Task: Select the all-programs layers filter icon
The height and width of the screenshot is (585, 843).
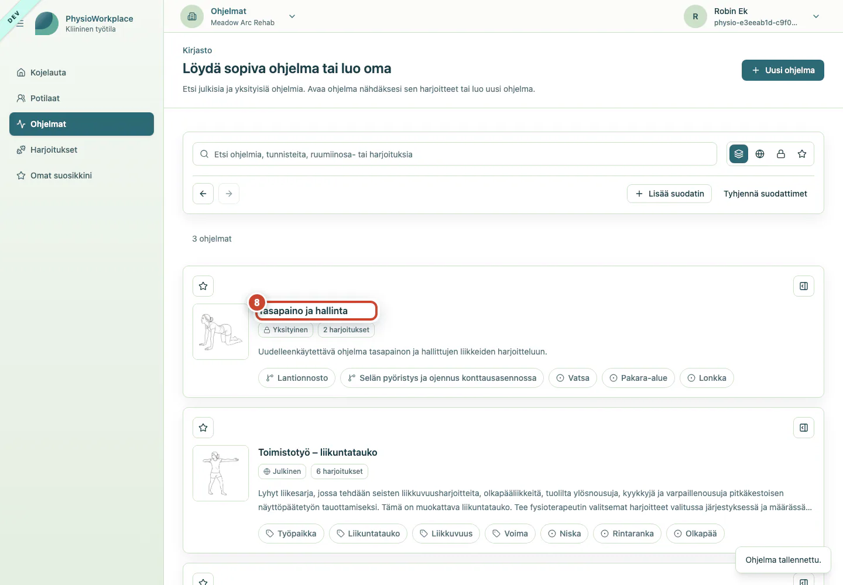Action: pos(739,154)
